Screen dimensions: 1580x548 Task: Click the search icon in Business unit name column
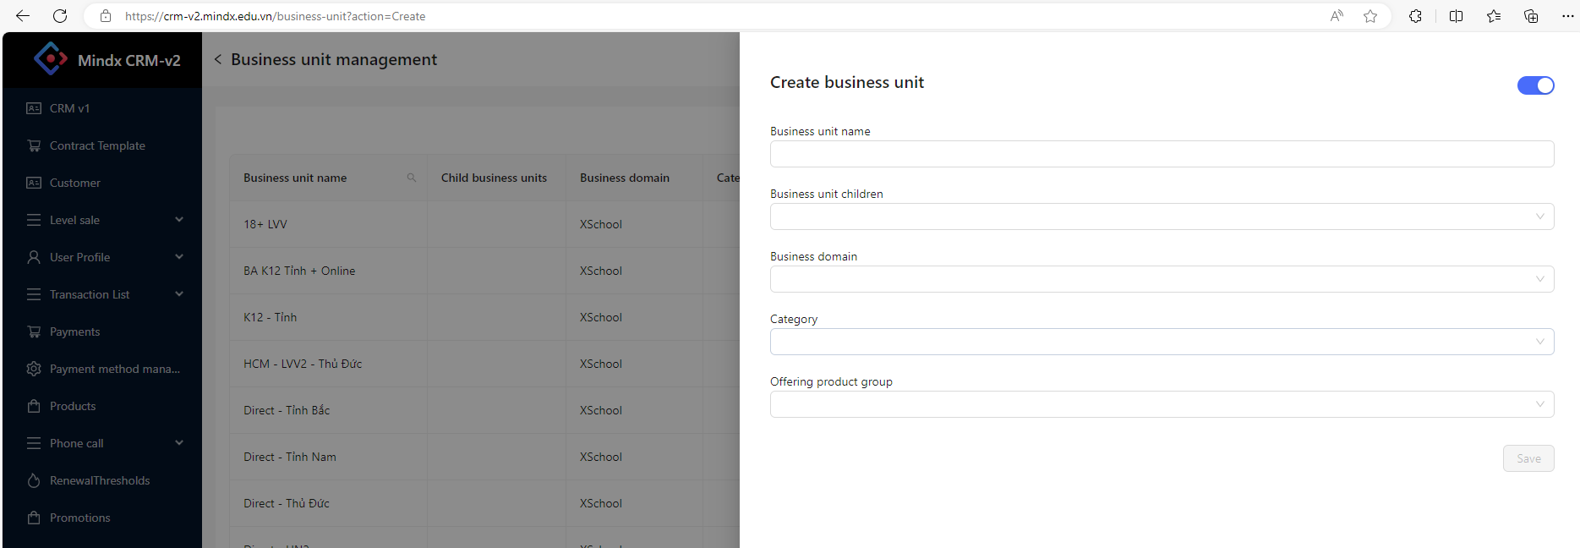pyautogui.click(x=412, y=178)
